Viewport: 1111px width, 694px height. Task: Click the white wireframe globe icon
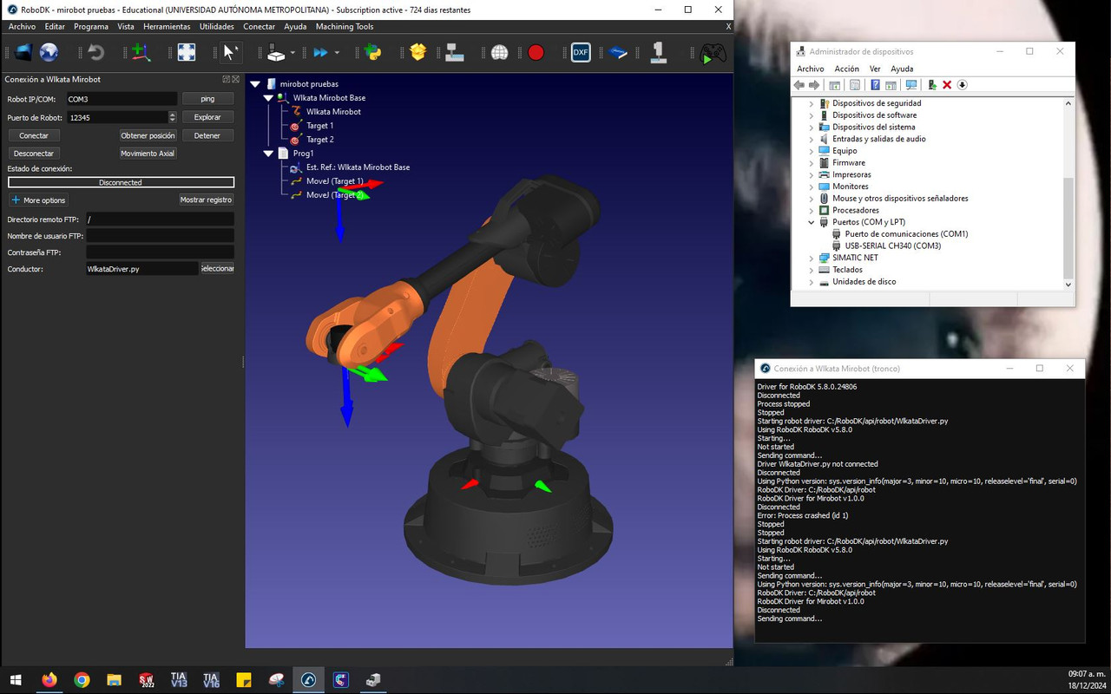click(500, 53)
